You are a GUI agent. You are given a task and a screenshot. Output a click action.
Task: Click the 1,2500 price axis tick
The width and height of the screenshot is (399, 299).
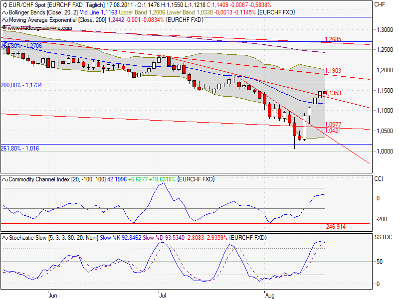[385, 50]
